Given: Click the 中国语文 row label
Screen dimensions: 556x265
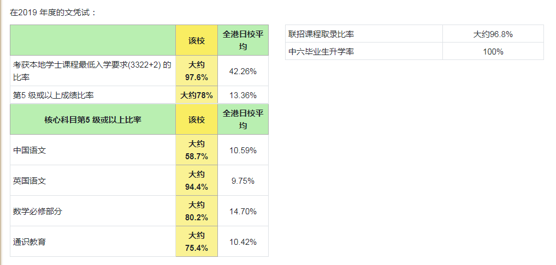Looking at the screenshot, I should click(29, 150).
